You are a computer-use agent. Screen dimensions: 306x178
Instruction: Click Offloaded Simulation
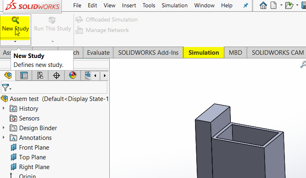click(x=107, y=20)
